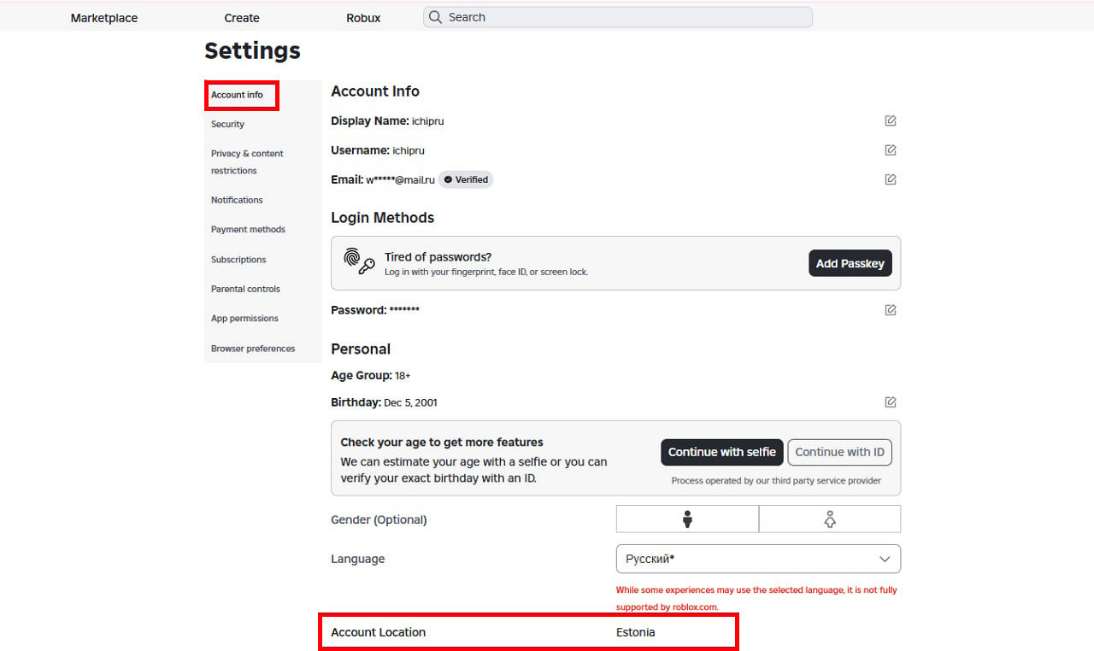Screen dimensions: 1094x651
Task: Open Notifications settings section
Action: pos(237,200)
